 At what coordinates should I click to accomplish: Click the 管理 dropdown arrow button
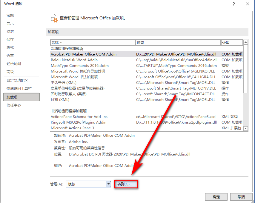click(x=108, y=184)
